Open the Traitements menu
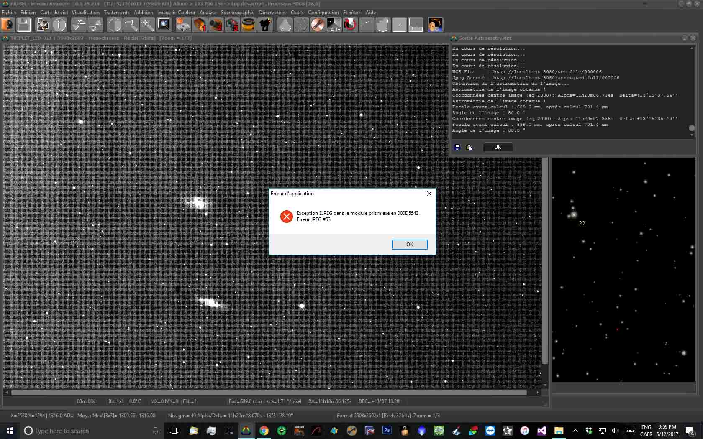703x439 pixels. (117, 13)
